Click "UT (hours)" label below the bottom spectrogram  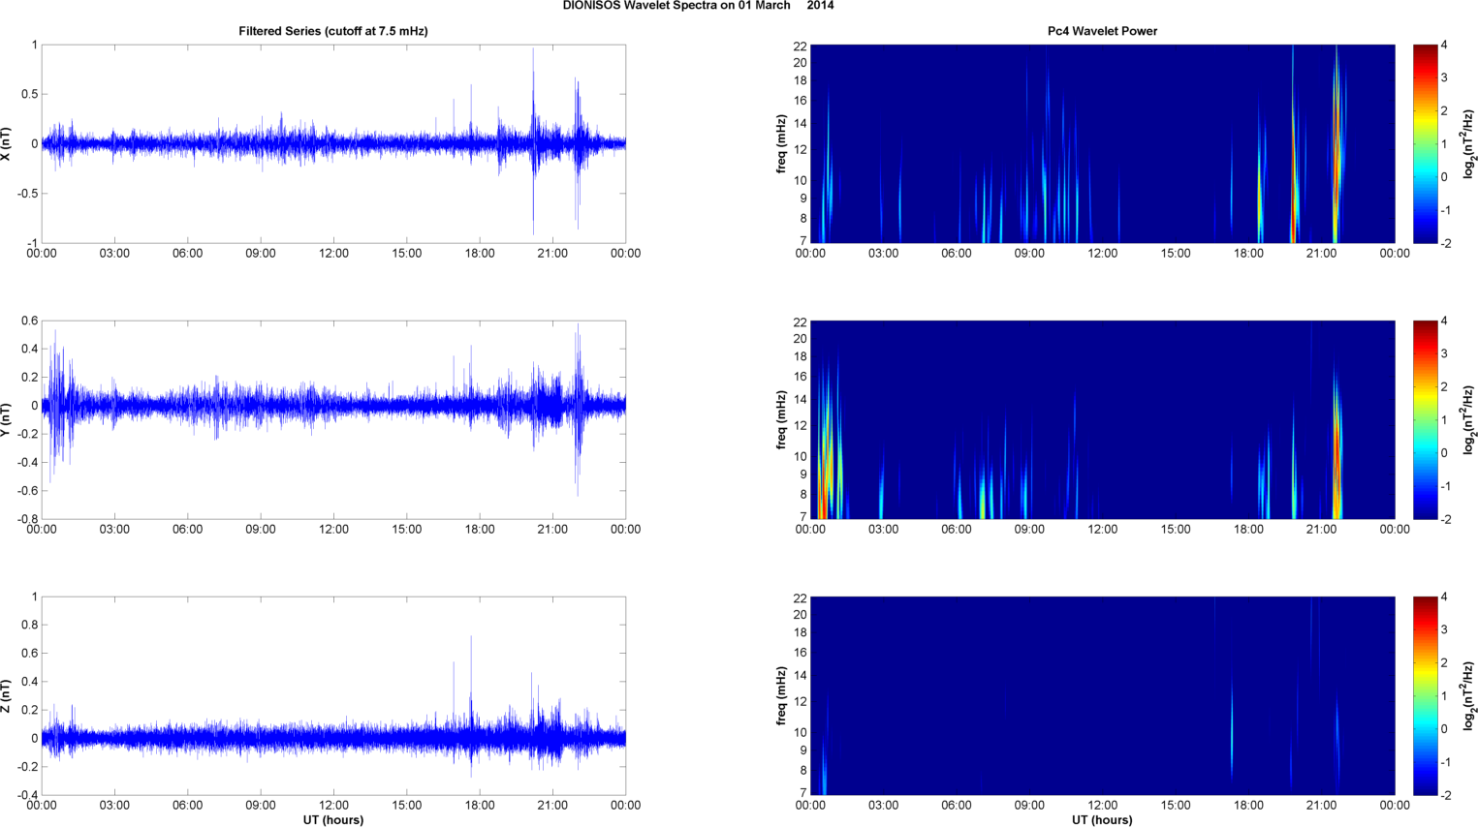[1102, 819]
